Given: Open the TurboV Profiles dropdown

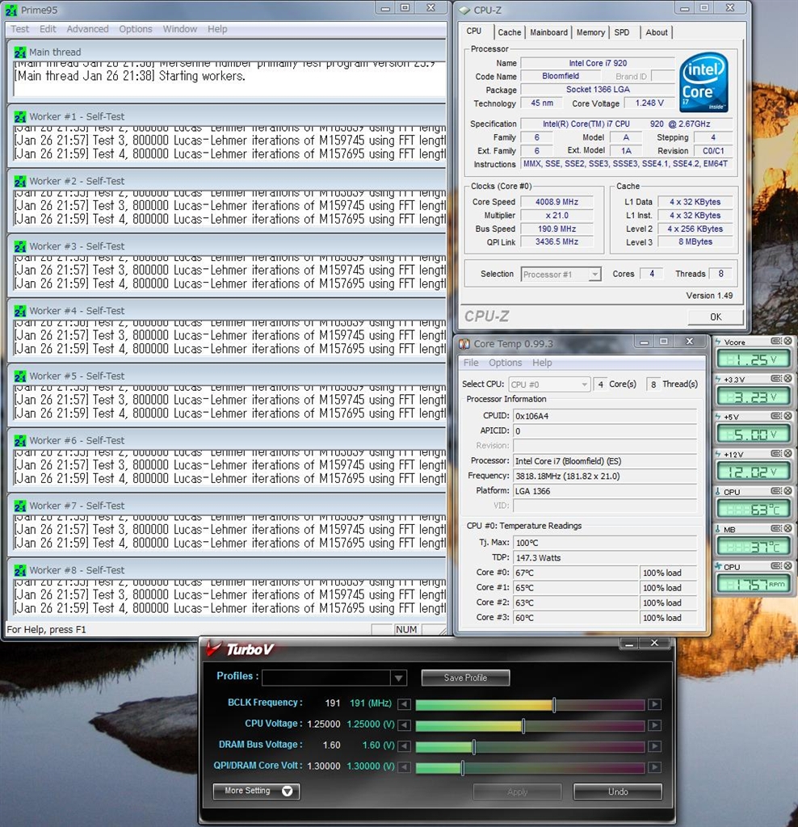Looking at the screenshot, I should pyautogui.click(x=398, y=678).
